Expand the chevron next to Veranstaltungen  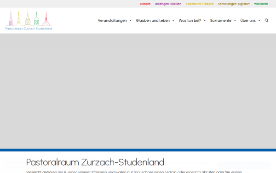pos(131,20)
